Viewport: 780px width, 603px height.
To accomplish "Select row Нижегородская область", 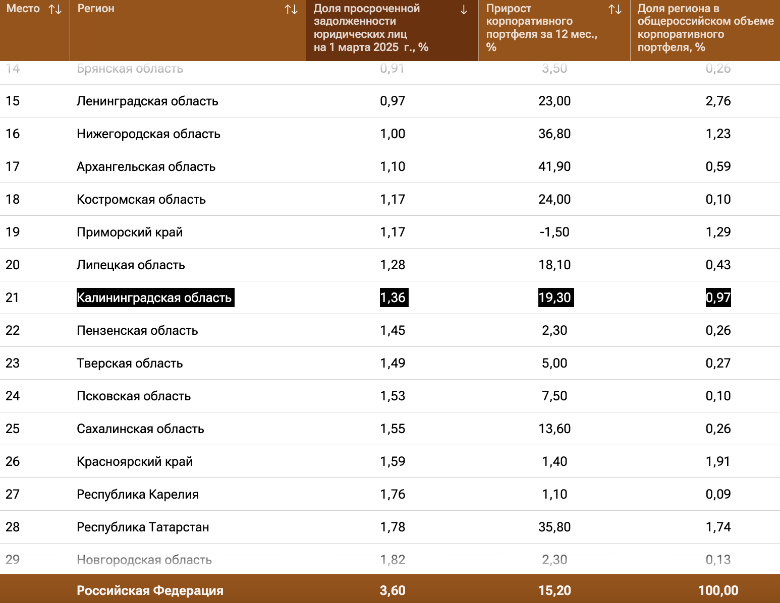I will (390, 134).
